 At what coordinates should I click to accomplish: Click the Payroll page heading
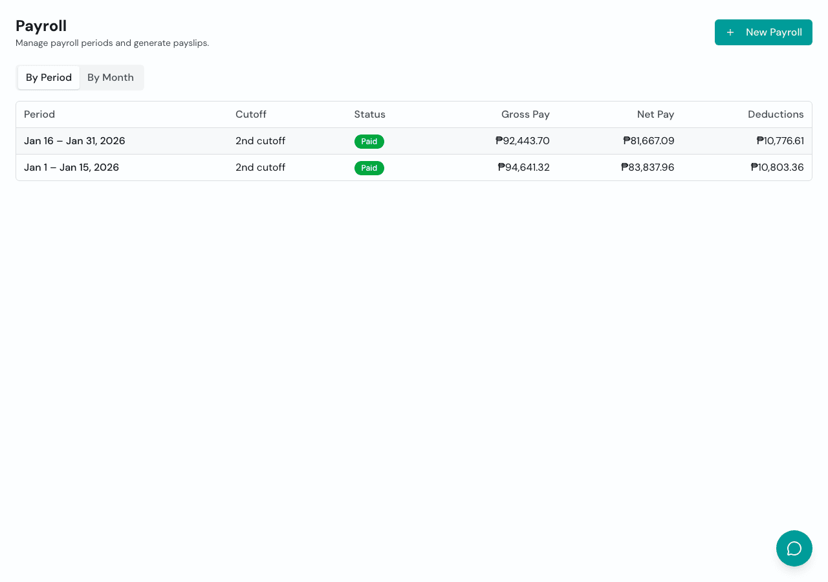41,26
